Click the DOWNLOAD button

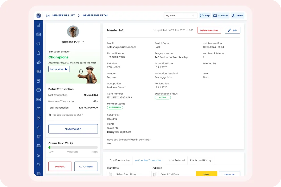tap(229, 174)
